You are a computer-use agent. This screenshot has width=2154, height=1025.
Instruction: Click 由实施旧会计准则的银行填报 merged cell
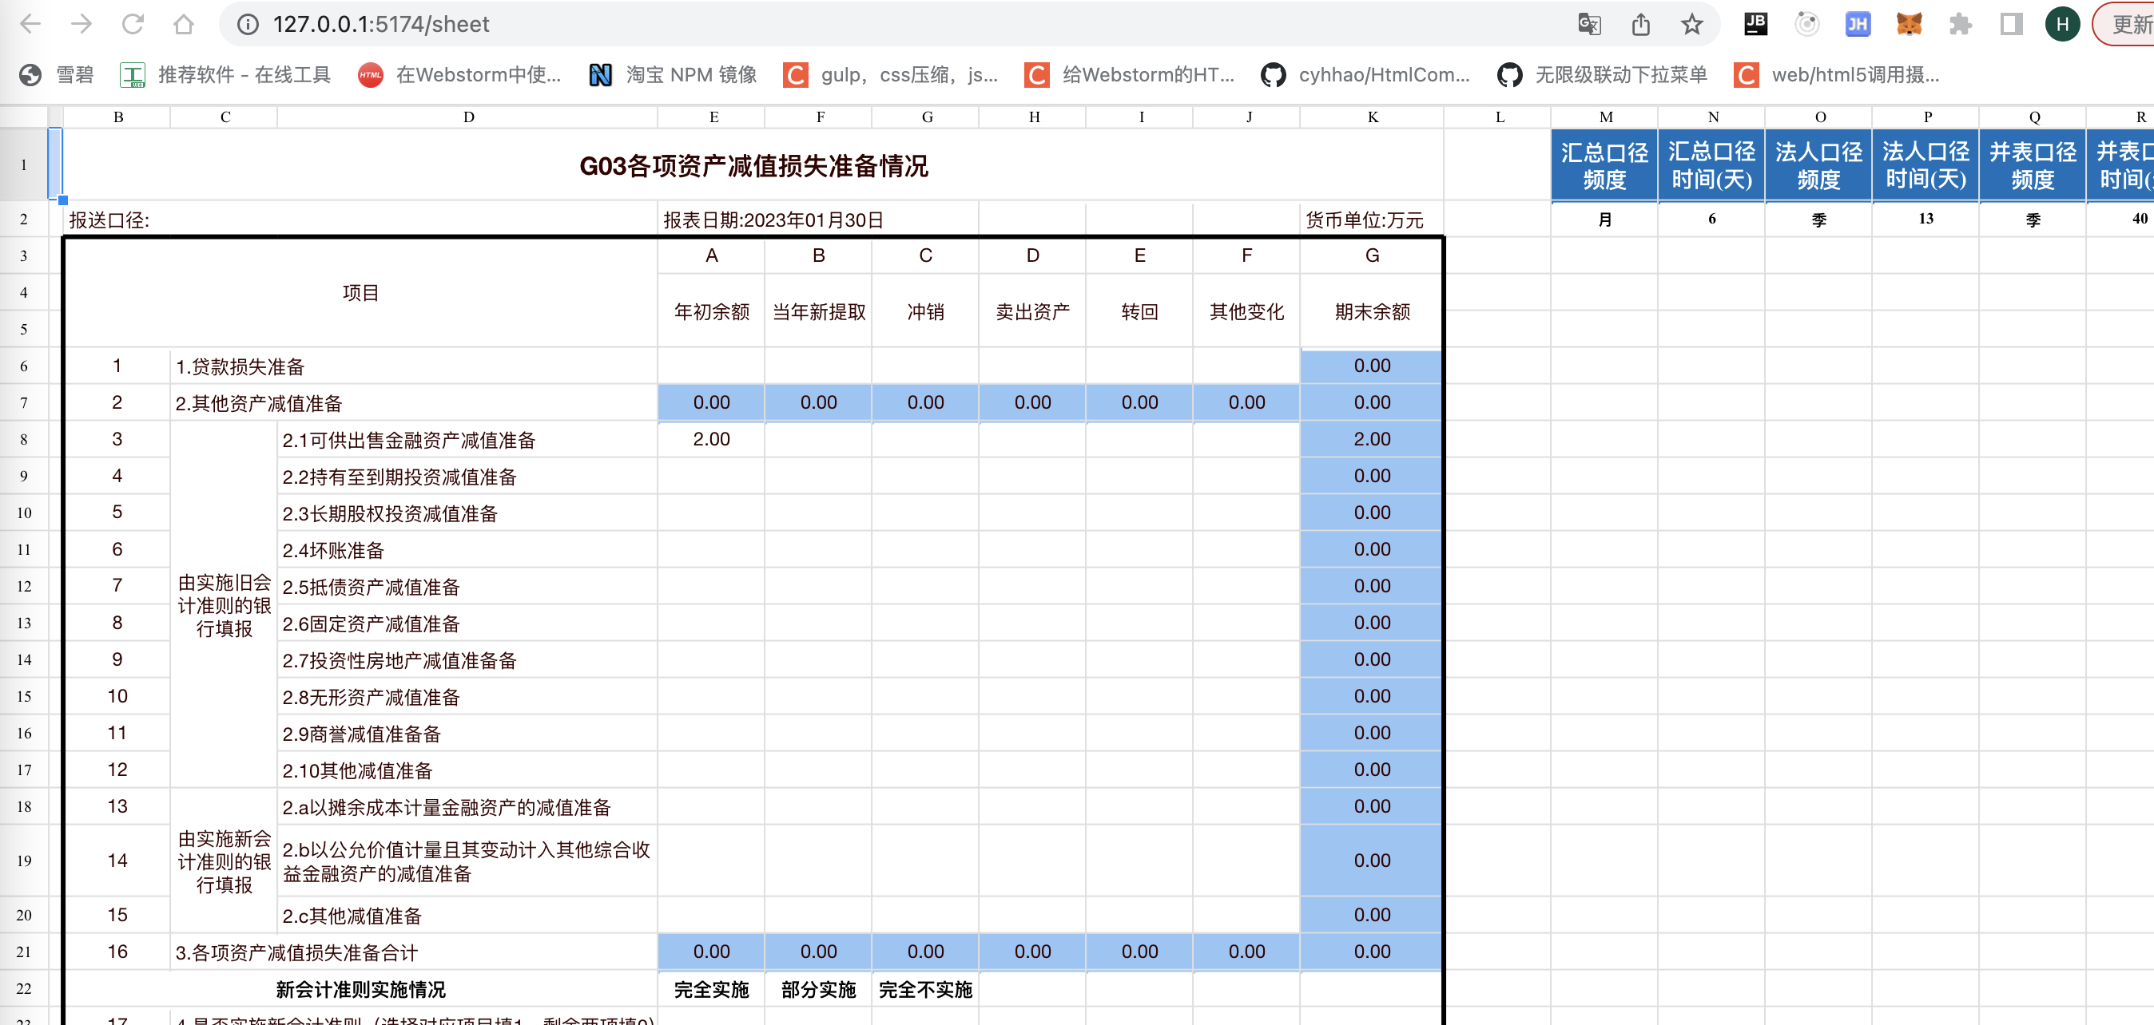point(224,606)
